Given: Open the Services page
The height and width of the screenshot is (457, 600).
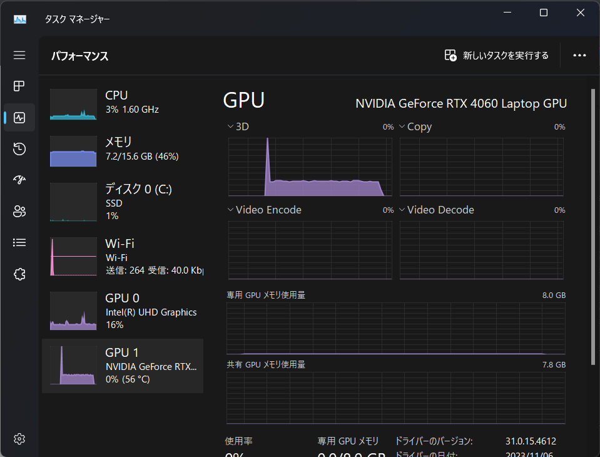Looking at the screenshot, I should pos(19,274).
